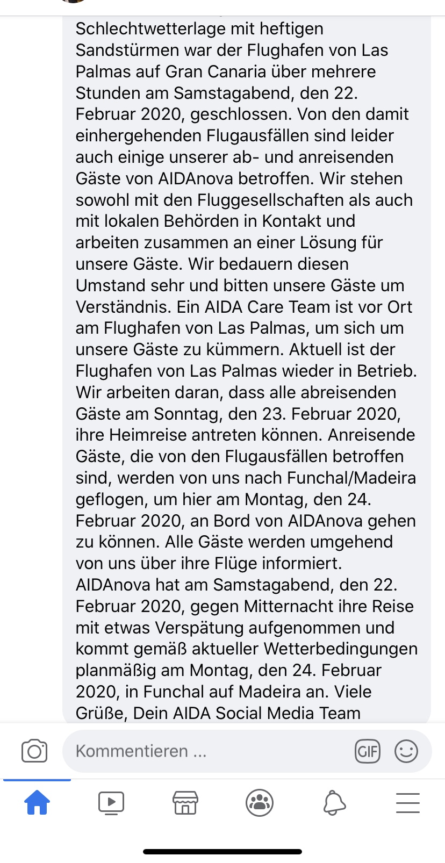Select the 'Schlechtwetterlage mit heftigen' line
445x863 pixels.
click(199, 28)
